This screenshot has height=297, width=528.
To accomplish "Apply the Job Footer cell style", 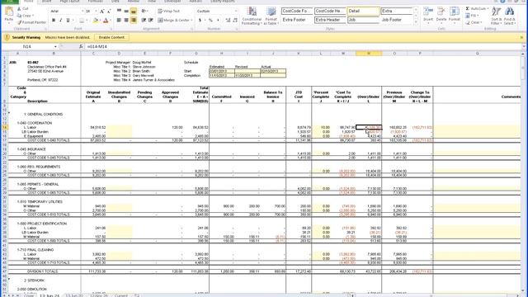I will 396,20.
